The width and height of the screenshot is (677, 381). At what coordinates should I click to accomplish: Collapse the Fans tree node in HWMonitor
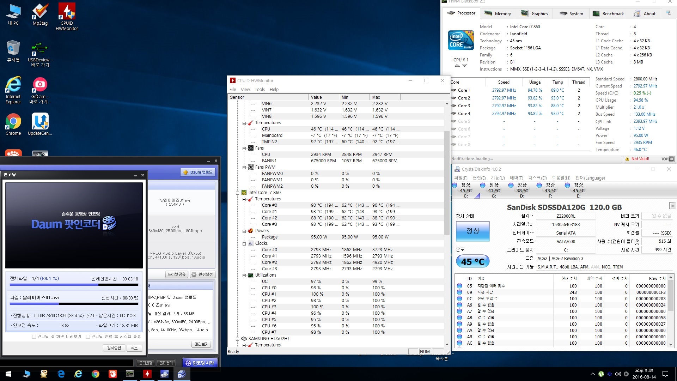click(x=244, y=149)
